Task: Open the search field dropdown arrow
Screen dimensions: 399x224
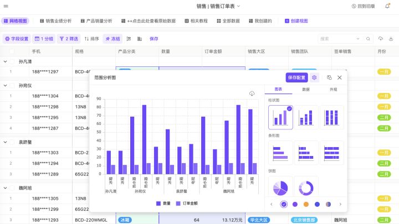Action: point(358,39)
